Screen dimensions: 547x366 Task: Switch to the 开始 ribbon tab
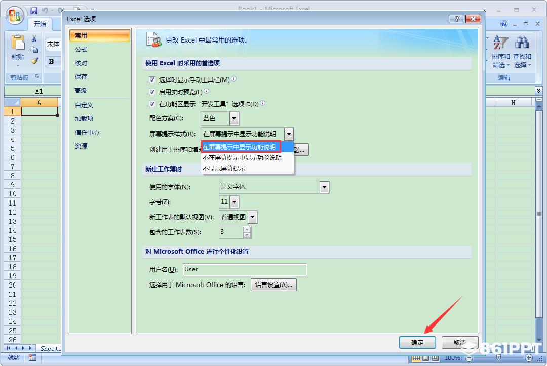point(40,24)
